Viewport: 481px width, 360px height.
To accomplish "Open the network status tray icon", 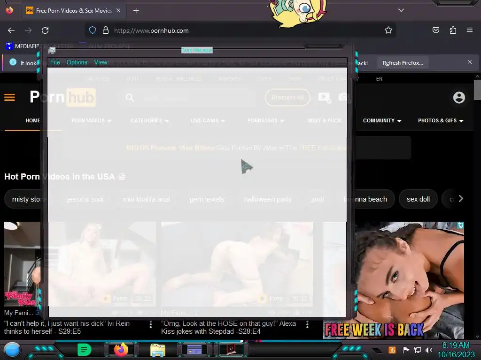I will click(417, 350).
